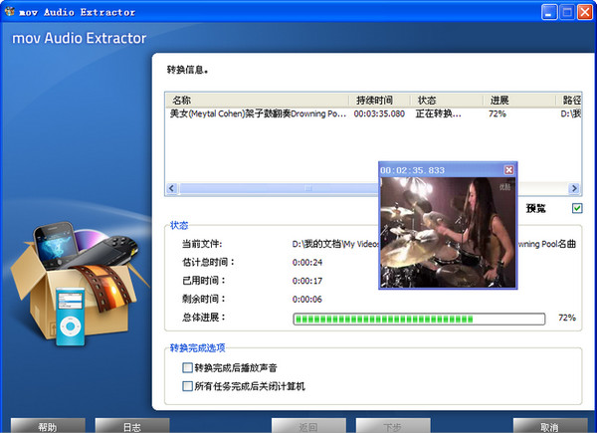
Task: Minimize the mov Audio Extractor window
Action: coord(549,12)
